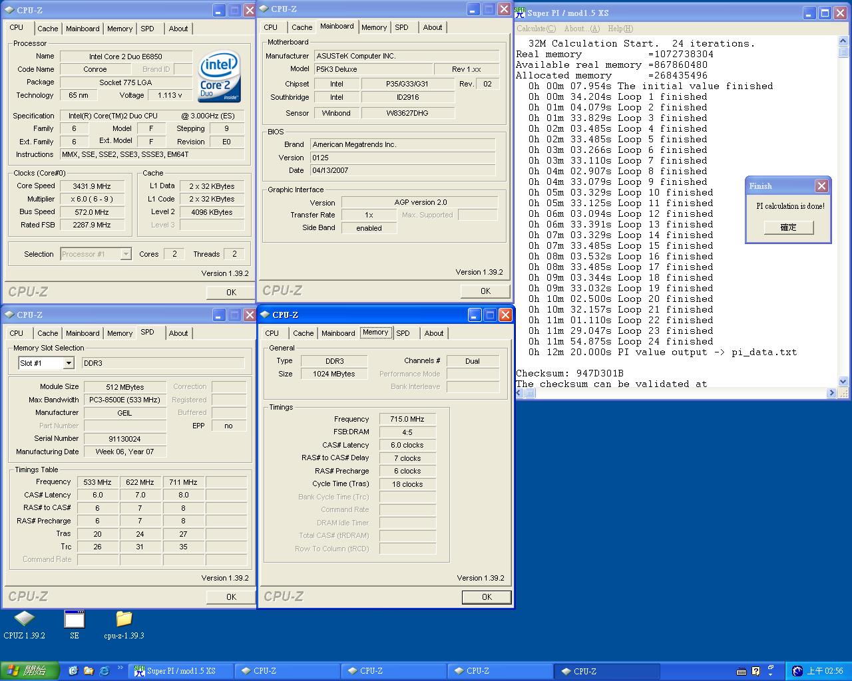This screenshot has height=681, width=852.
Task: Click title bar icon of CPU-Z Mainboard window
Action: [264, 9]
